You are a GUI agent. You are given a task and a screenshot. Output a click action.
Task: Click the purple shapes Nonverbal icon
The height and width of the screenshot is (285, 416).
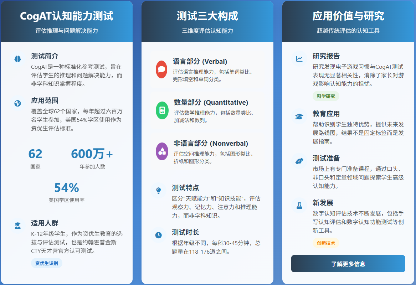point(162,151)
